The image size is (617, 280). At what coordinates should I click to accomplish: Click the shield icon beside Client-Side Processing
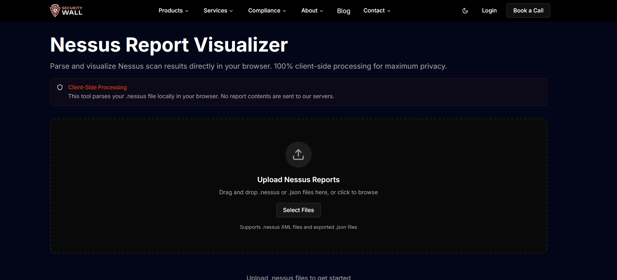click(60, 88)
